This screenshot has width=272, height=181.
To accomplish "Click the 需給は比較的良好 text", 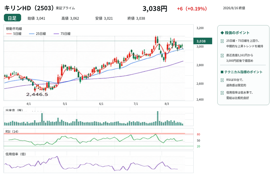I will tap(237, 98).
